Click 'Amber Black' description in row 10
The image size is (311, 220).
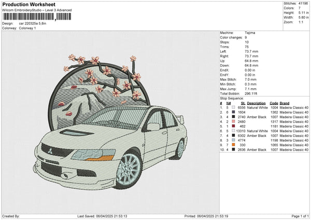(257, 149)
